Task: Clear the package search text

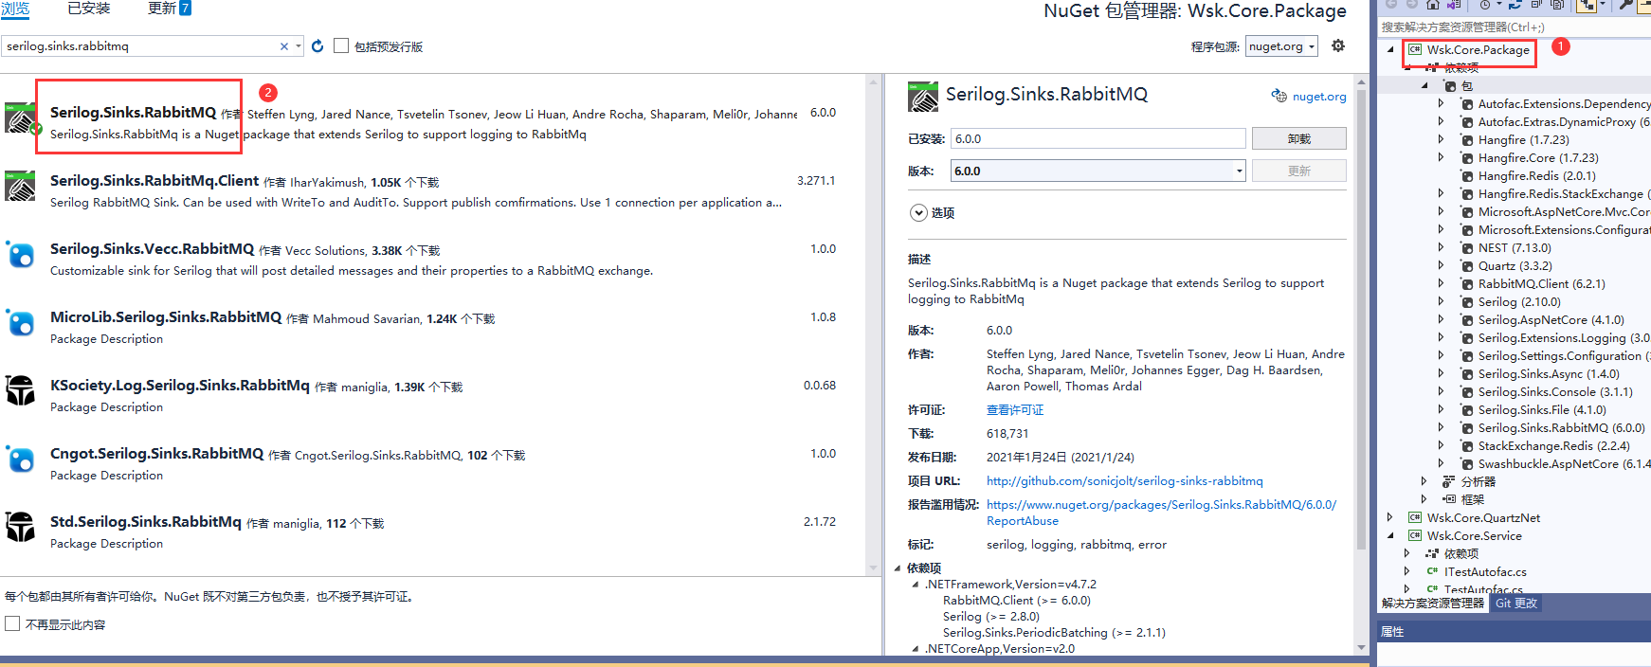Action: [x=283, y=46]
